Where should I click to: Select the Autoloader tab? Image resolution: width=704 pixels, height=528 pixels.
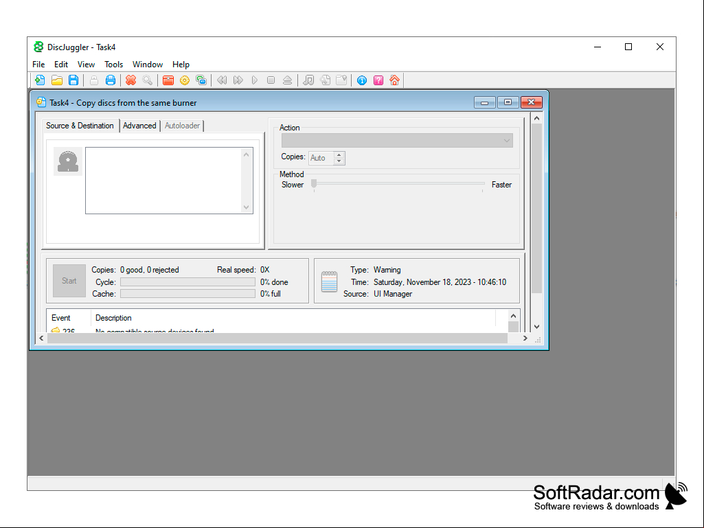point(182,126)
